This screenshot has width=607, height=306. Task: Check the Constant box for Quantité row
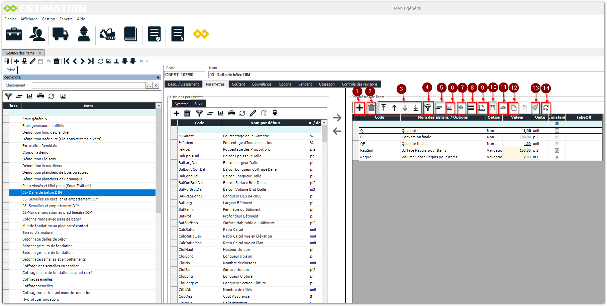557,131
